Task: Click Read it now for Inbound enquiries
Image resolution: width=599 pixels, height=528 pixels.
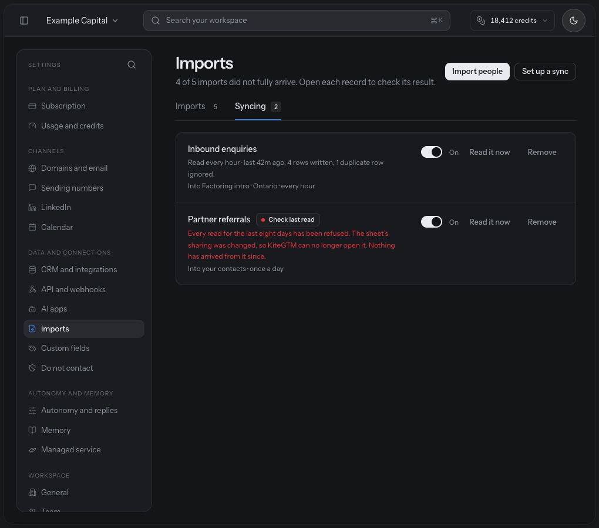Action: pos(489,152)
